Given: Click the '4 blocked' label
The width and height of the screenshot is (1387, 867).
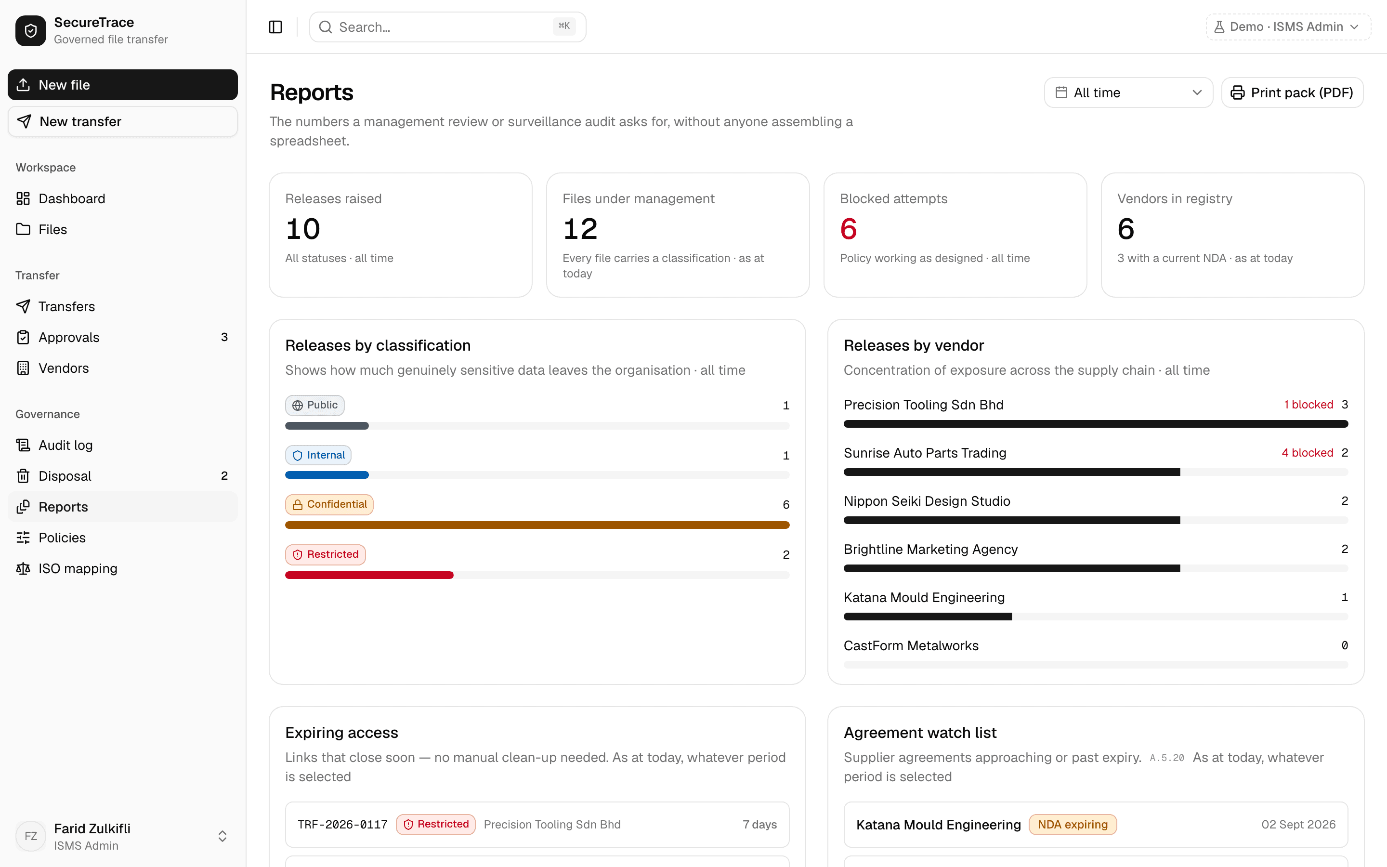Looking at the screenshot, I should click(x=1308, y=452).
